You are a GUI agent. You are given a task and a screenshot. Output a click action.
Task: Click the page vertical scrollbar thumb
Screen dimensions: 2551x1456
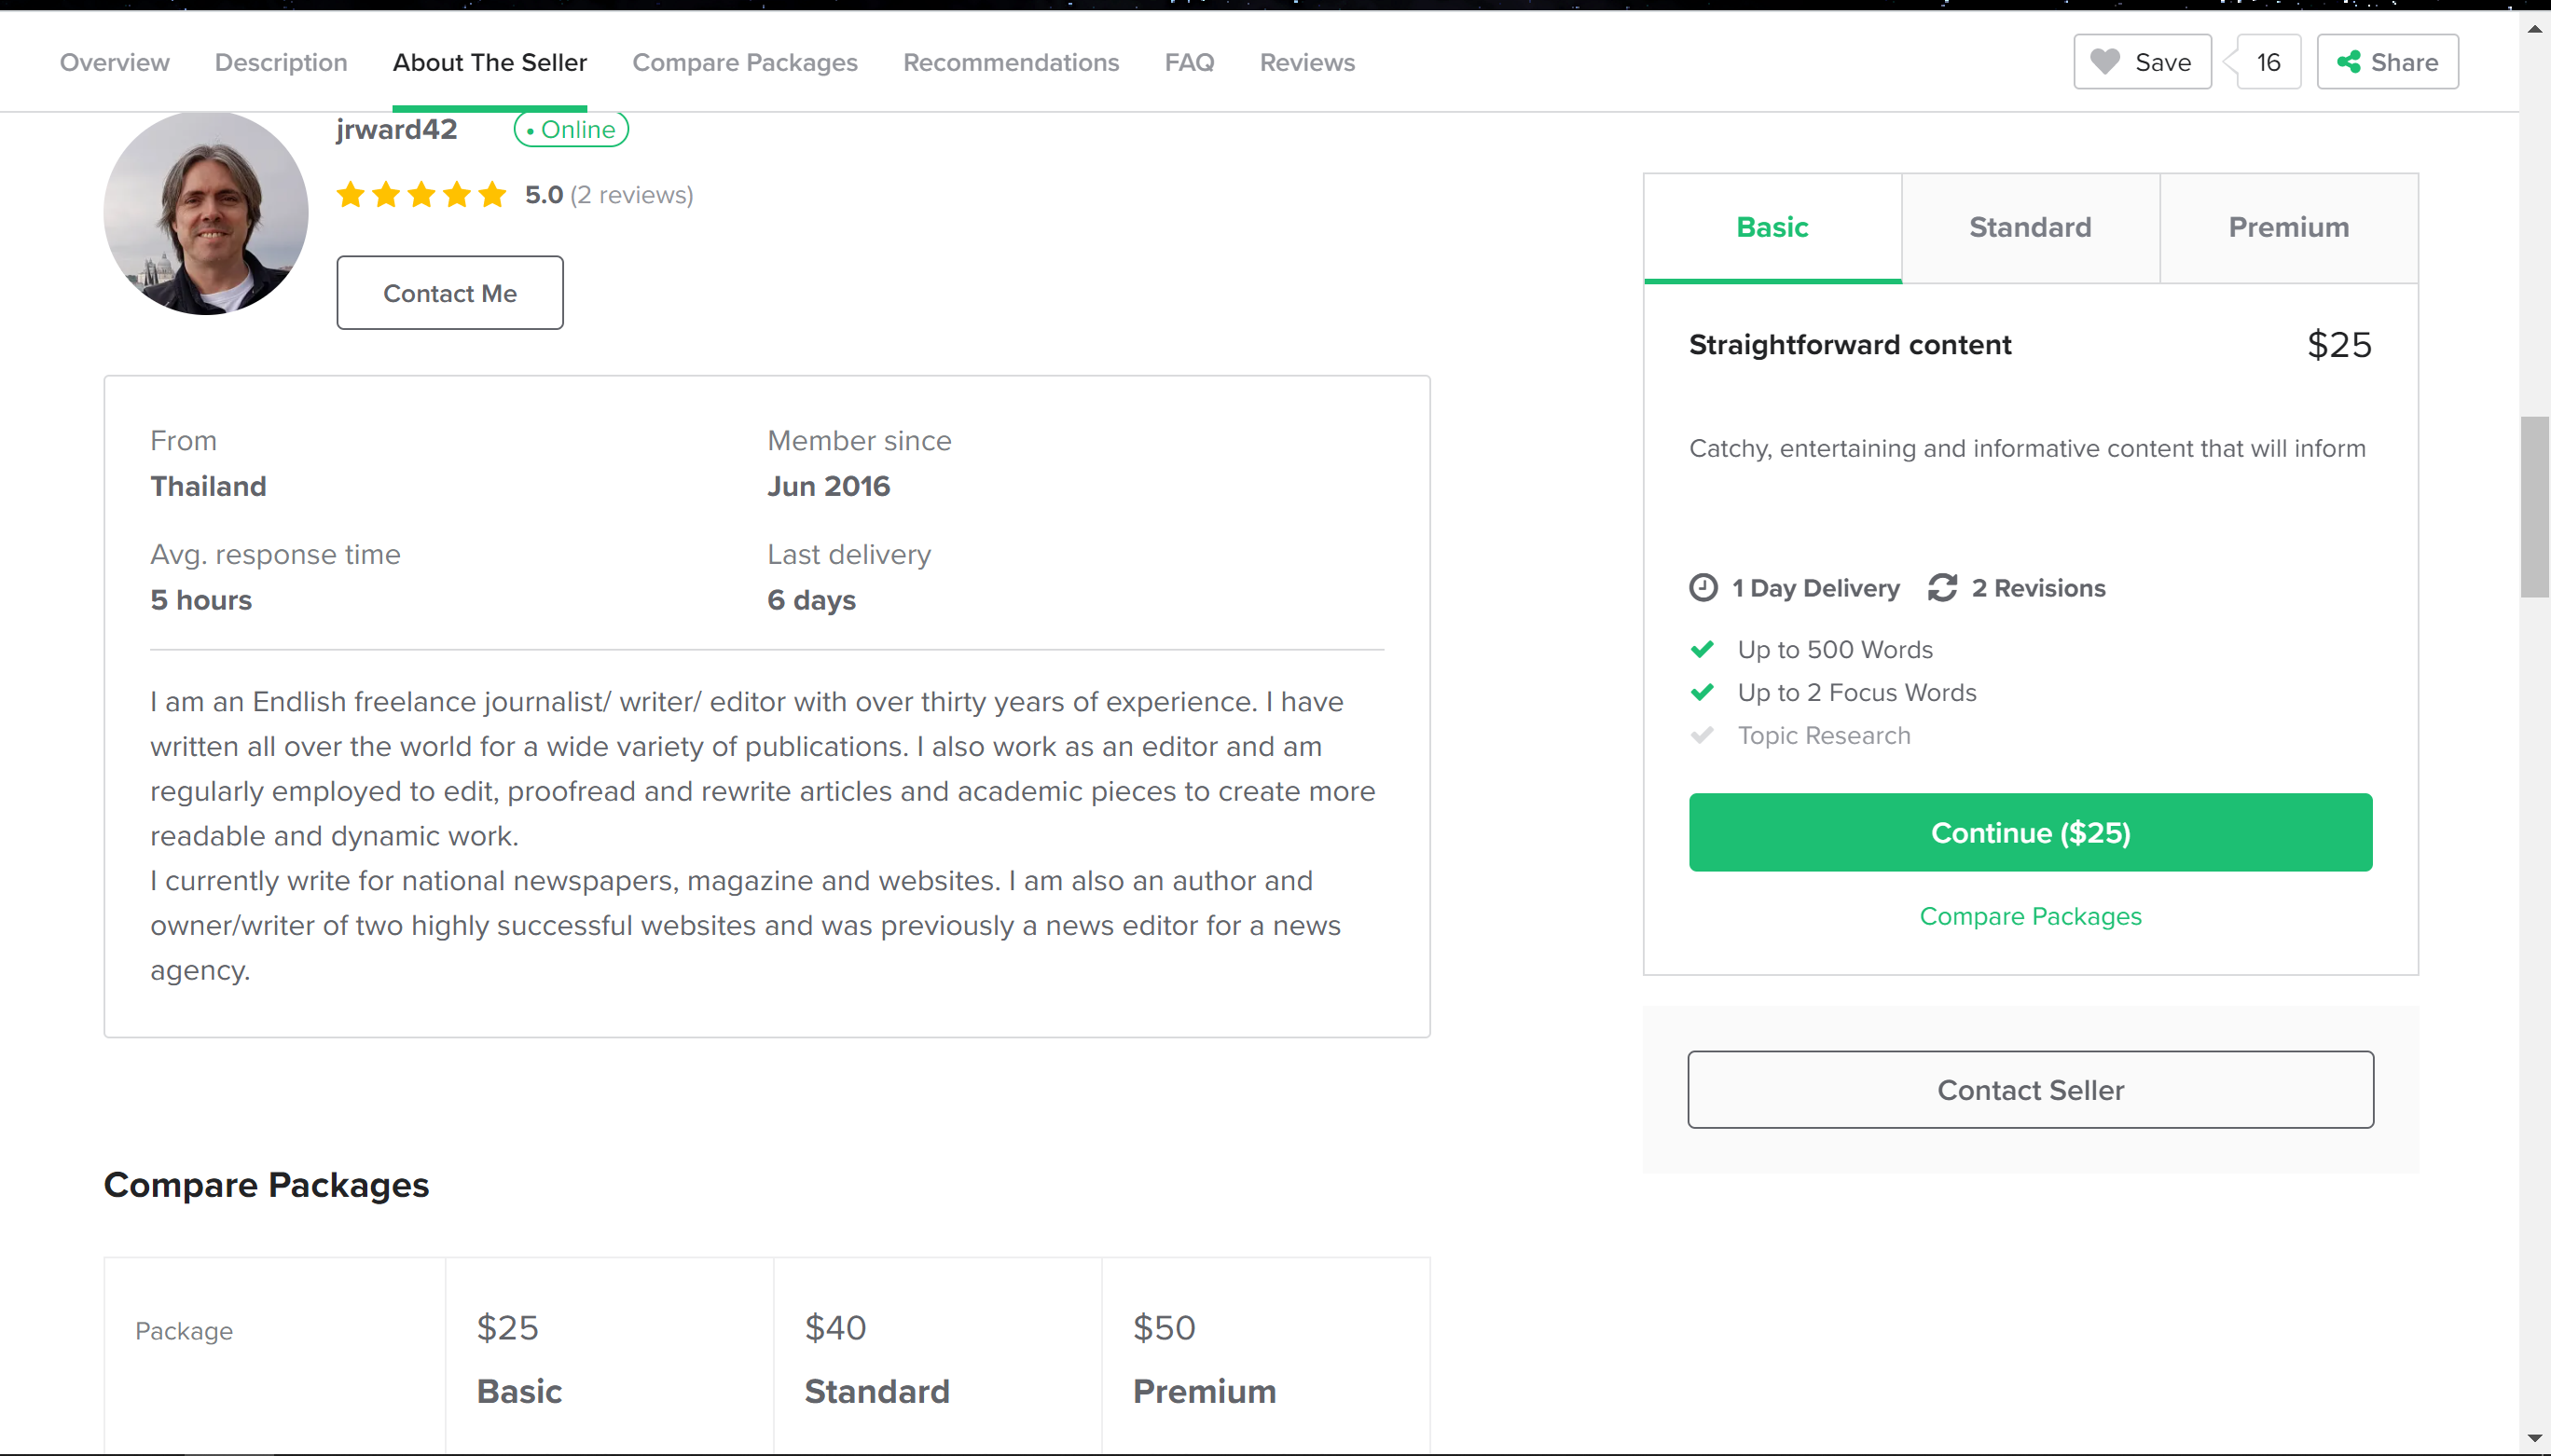click(x=2534, y=507)
